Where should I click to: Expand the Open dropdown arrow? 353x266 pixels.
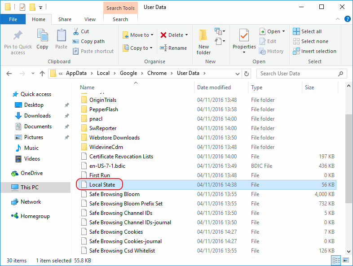283,31
